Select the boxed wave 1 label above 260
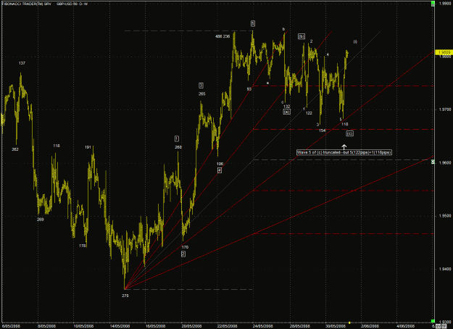 [177, 139]
